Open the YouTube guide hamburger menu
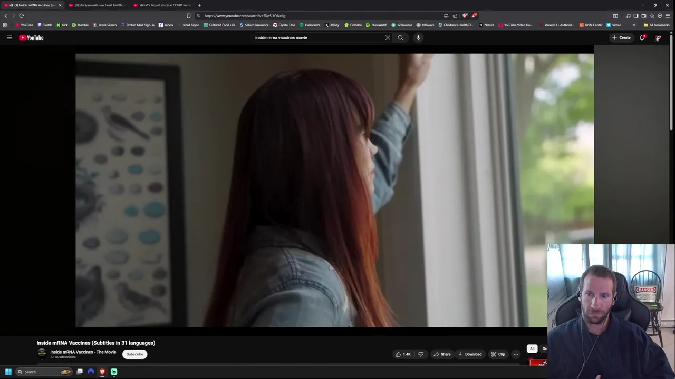This screenshot has width=675, height=379. pos(9,37)
